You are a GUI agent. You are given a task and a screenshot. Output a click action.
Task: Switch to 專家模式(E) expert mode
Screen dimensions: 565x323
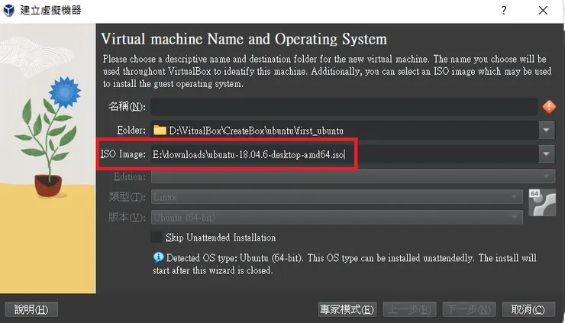coord(347,309)
